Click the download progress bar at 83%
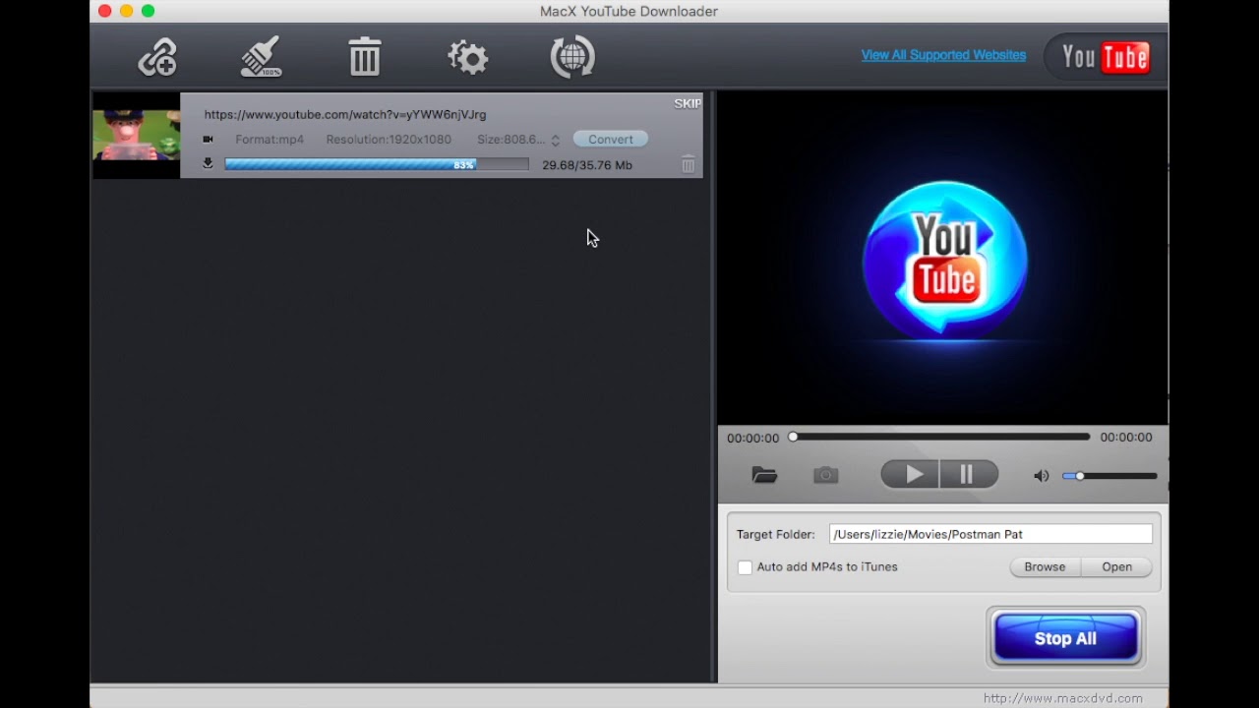 (377, 164)
